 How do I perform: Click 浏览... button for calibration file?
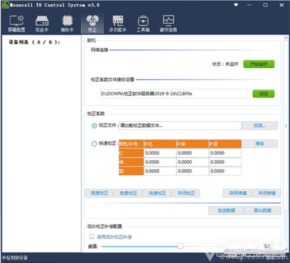(260, 126)
